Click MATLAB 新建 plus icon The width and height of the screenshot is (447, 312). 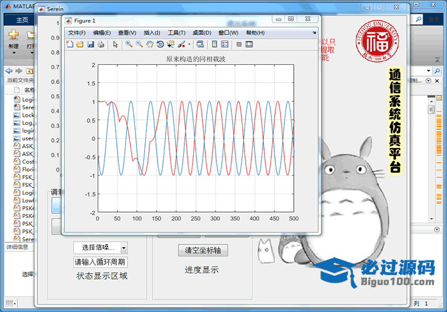click(13, 35)
